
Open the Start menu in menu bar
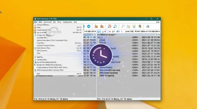click(75, 22)
